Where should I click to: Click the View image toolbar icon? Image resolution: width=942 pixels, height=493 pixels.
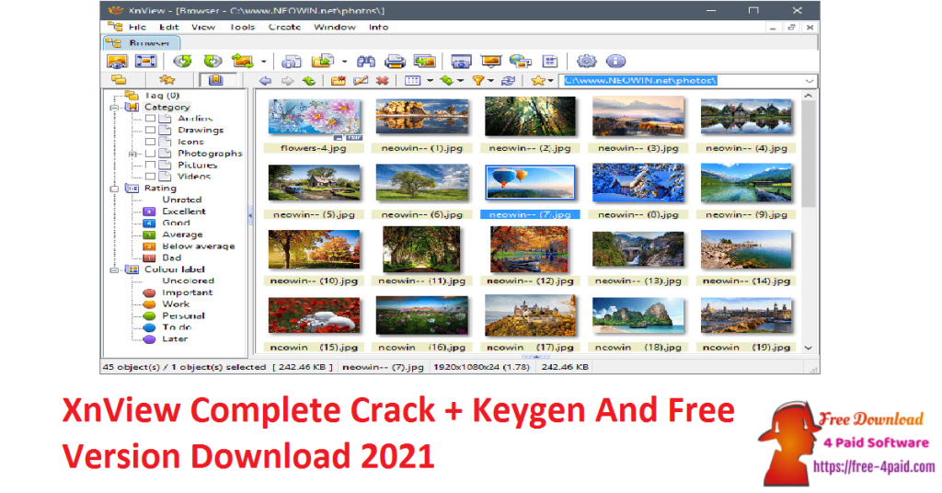(x=117, y=62)
